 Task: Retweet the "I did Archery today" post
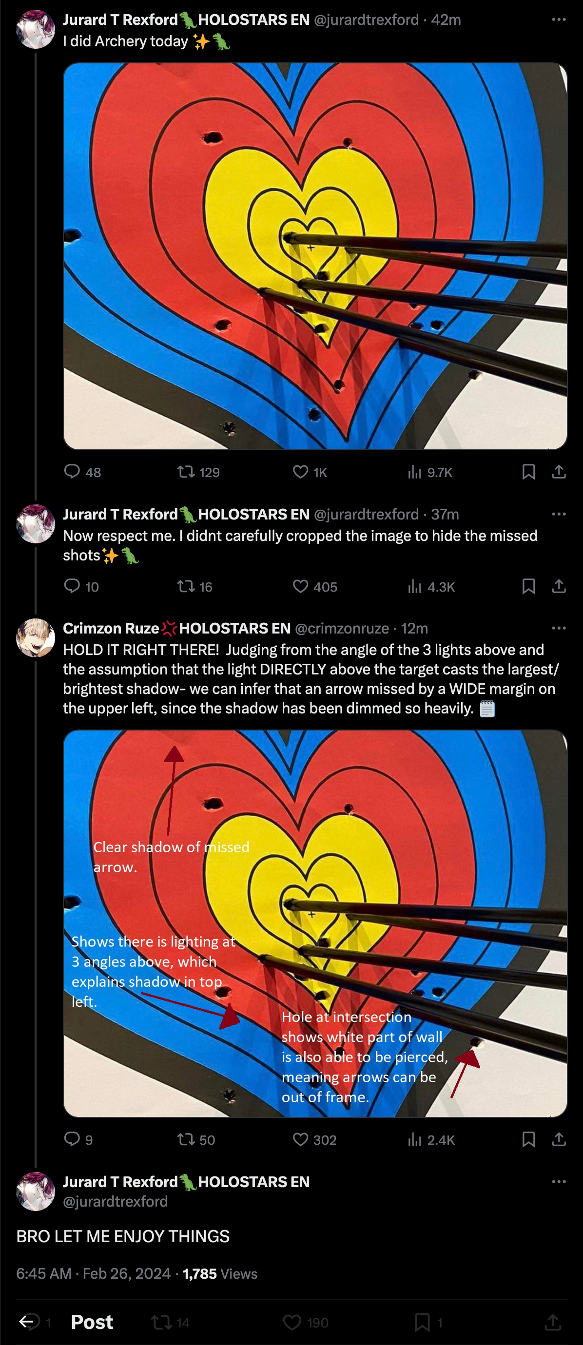185,472
